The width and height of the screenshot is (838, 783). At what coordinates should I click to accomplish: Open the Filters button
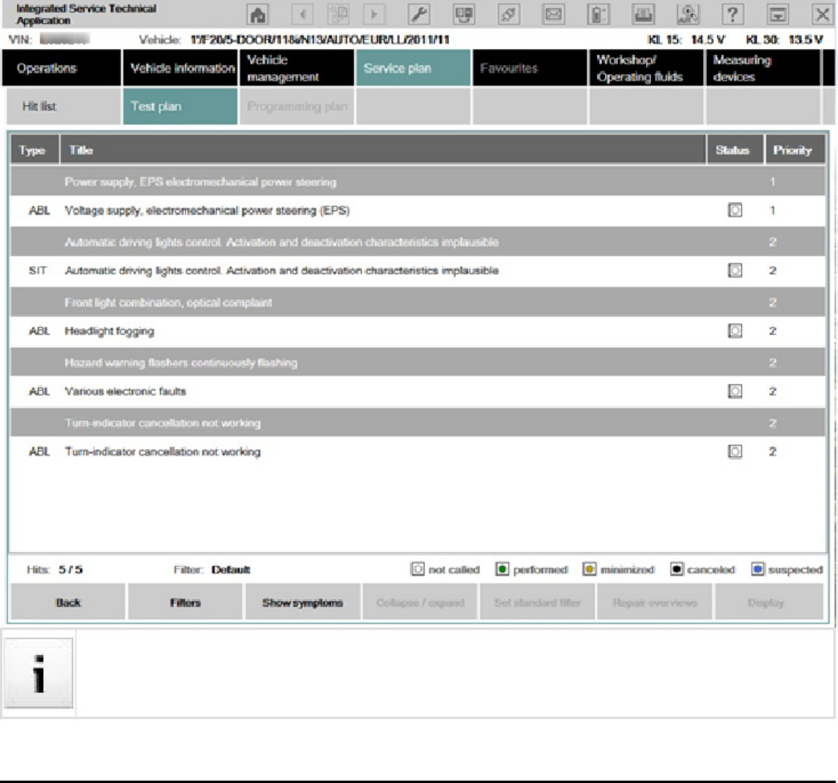tap(186, 602)
